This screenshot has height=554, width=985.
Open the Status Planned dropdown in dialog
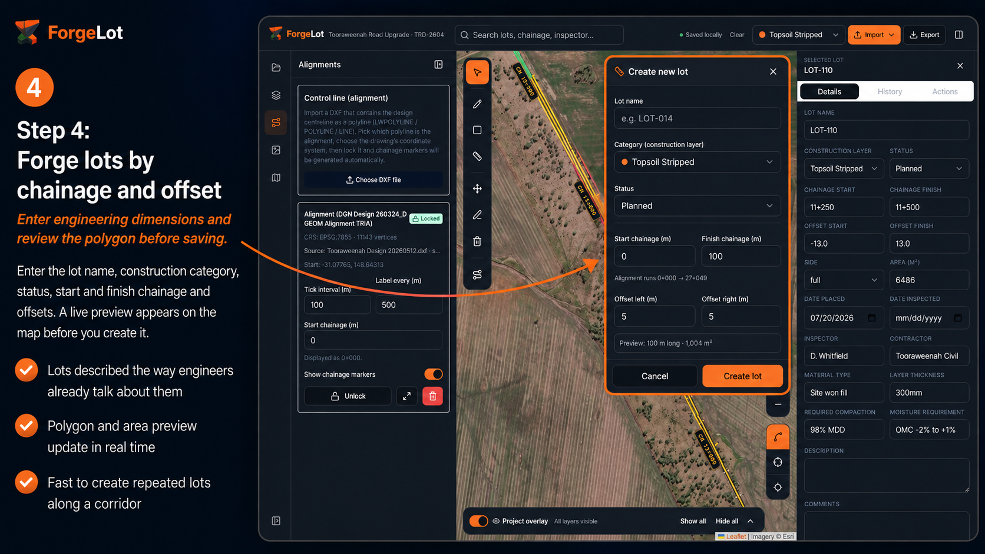(x=698, y=206)
